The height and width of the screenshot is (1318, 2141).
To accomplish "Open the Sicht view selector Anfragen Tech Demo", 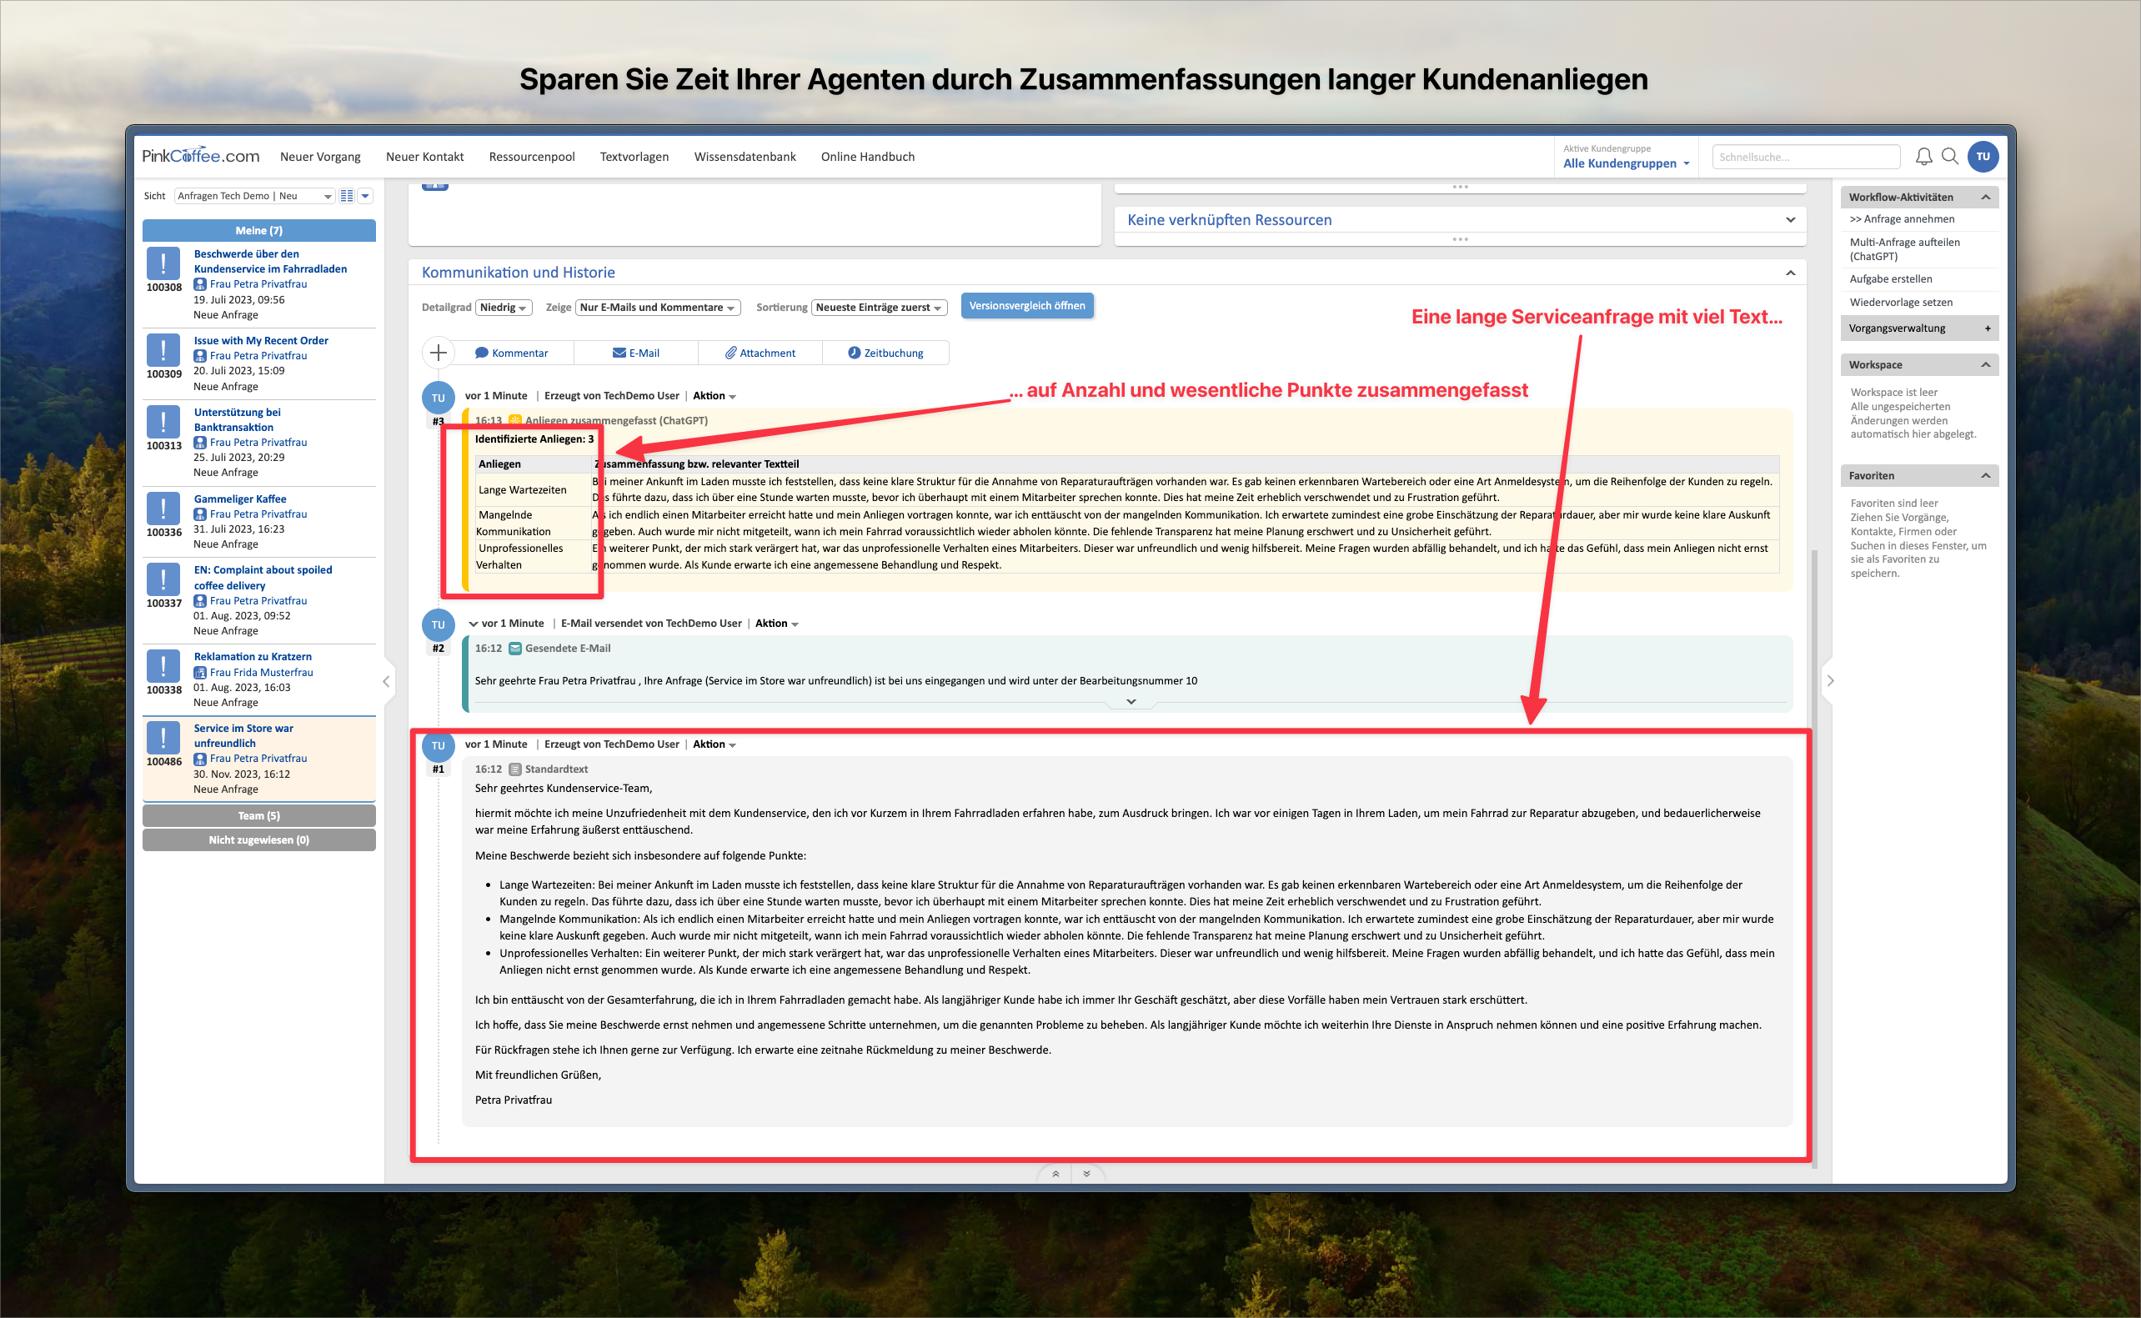I will 251,195.
